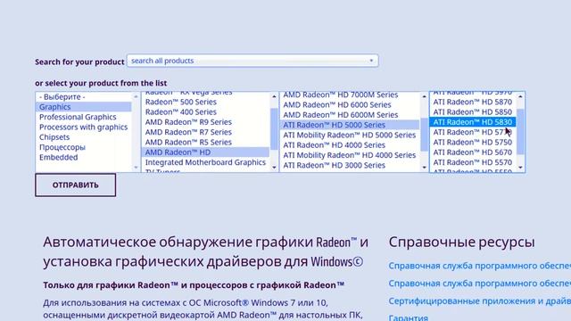
Task: Select ATI Mobility Radeon™ HD 4000 Series
Action: [350, 155]
